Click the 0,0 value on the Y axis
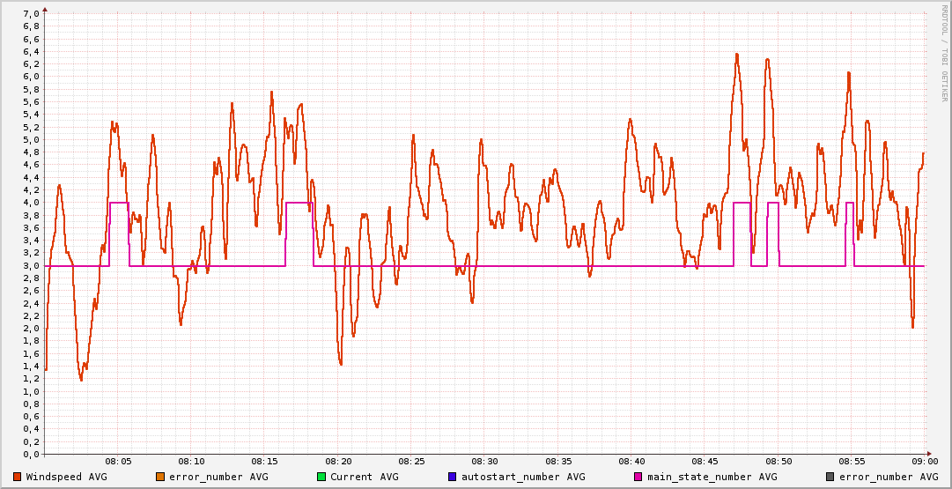Screen dimensions: 952x489 [31, 454]
